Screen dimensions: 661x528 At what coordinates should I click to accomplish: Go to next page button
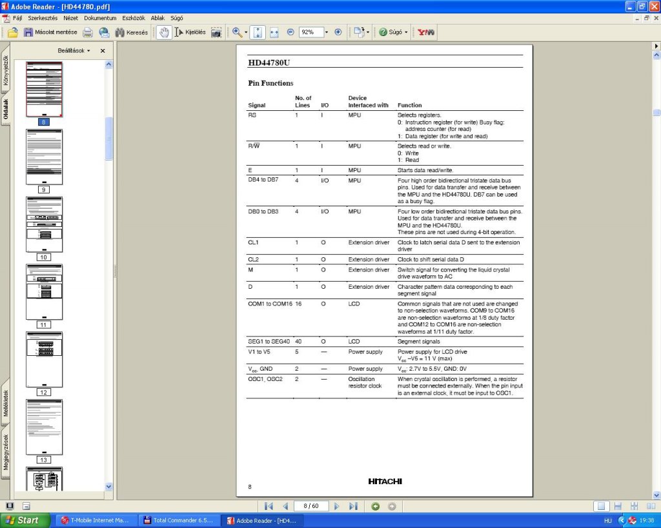336,506
